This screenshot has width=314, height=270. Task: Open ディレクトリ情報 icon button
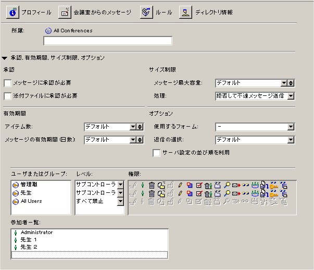pyautogui.click(x=186, y=12)
